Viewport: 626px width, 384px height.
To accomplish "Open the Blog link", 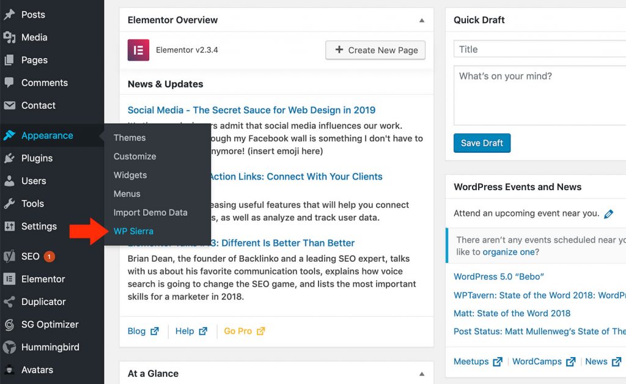I will tap(136, 331).
